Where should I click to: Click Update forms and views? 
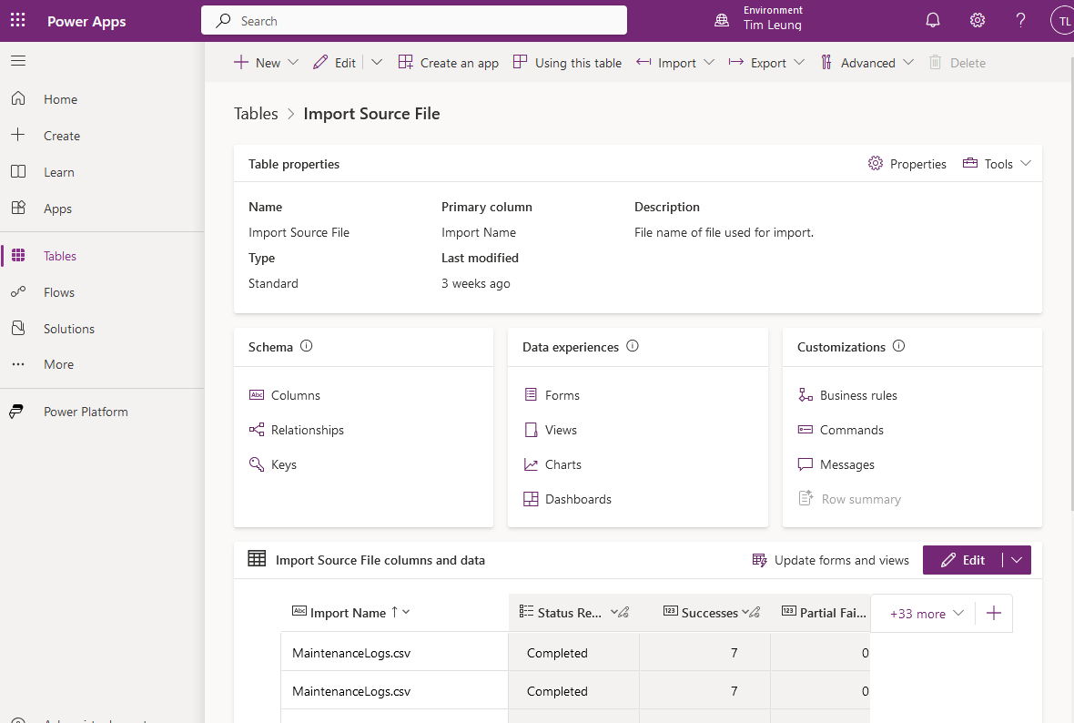(831, 560)
